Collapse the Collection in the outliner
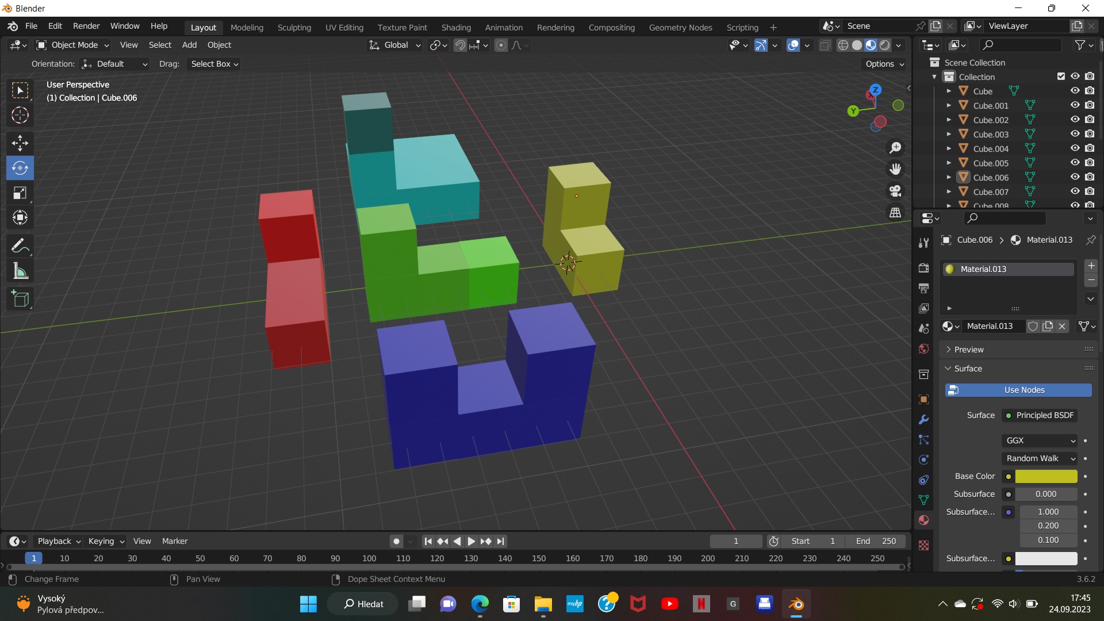Screen dimensions: 1104x621 coord(935,76)
